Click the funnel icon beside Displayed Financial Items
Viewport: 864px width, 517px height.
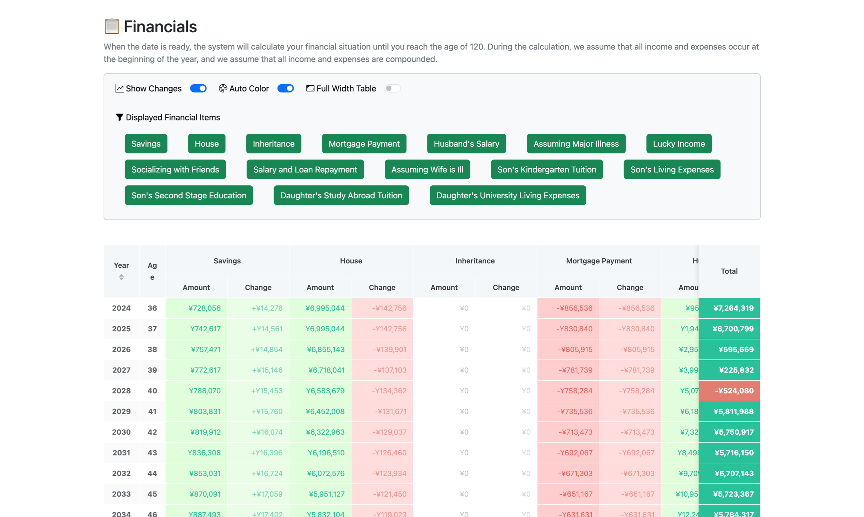click(119, 117)
